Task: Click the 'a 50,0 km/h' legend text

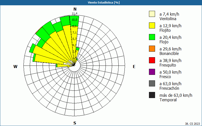Action: [x=170, y=72]
